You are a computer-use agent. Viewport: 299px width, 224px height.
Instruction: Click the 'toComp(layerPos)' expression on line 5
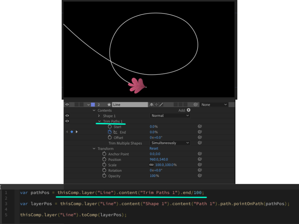click(102, 215)
